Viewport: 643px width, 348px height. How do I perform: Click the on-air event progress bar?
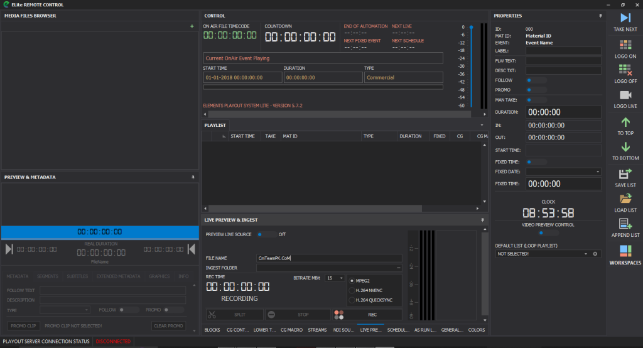click(323, 87)
